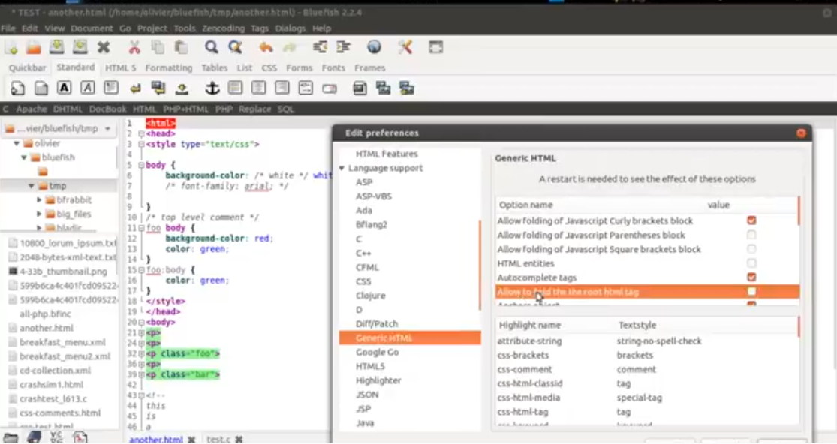Open a new document with the New icon
The width and height of the screenshot is (837, 444).
13,47
